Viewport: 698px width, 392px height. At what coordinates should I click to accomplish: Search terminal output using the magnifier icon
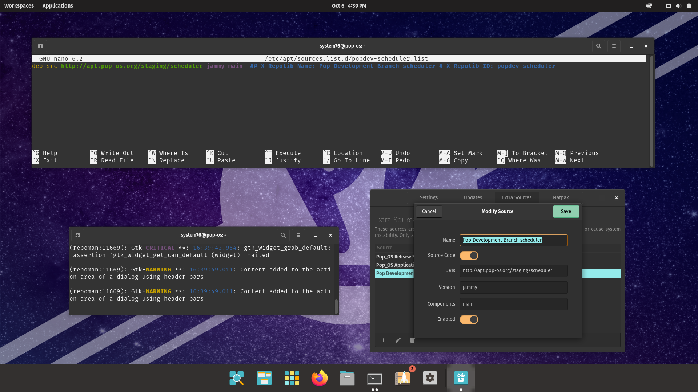click(x=283, y=235)
